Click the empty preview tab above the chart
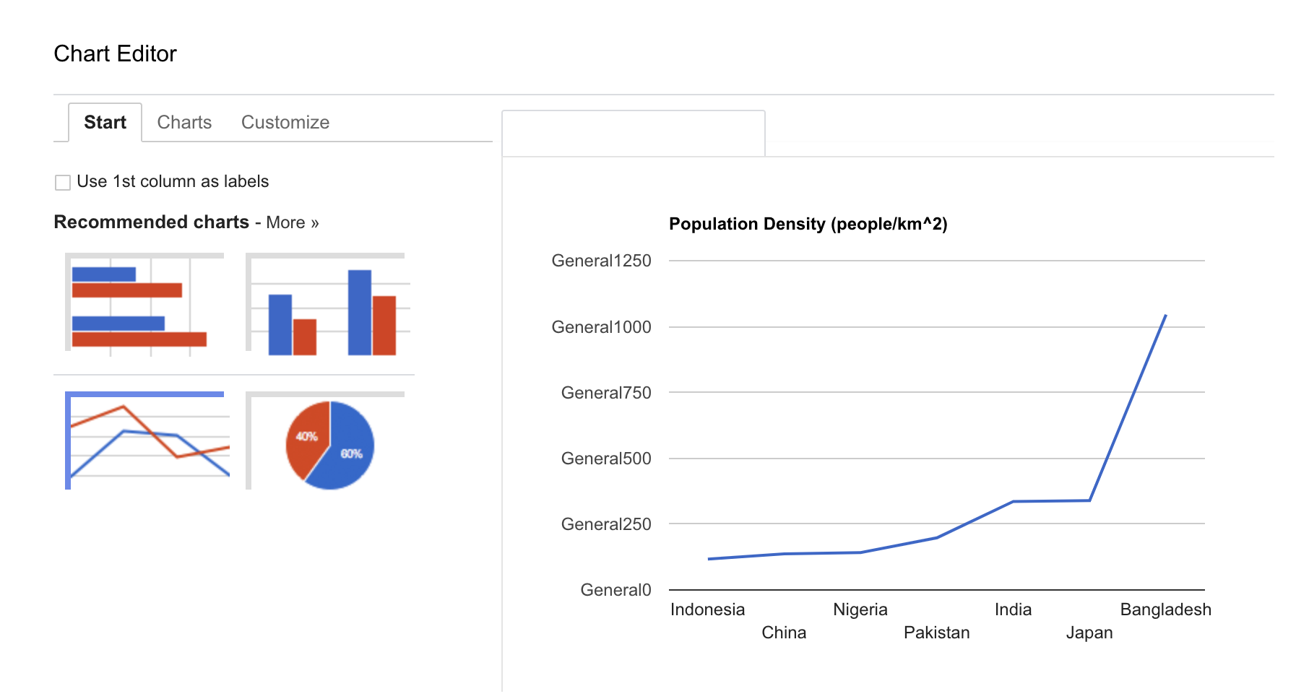This screenshot has height=699, width=1296. coord(633,134)
